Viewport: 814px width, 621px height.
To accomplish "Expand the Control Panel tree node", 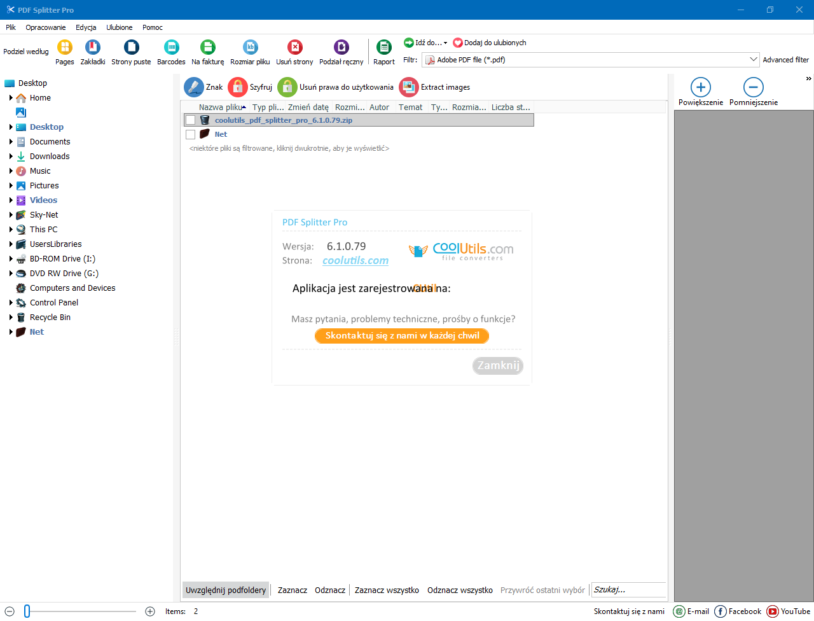I will click(11, 303).
